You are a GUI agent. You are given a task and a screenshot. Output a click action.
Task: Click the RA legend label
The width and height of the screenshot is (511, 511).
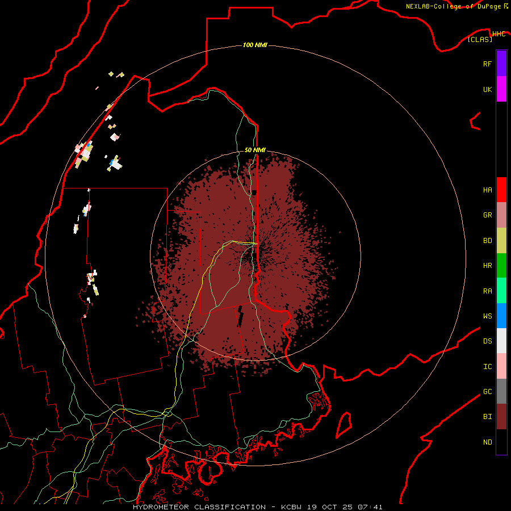pyautogui.click(x=487, y=291)
